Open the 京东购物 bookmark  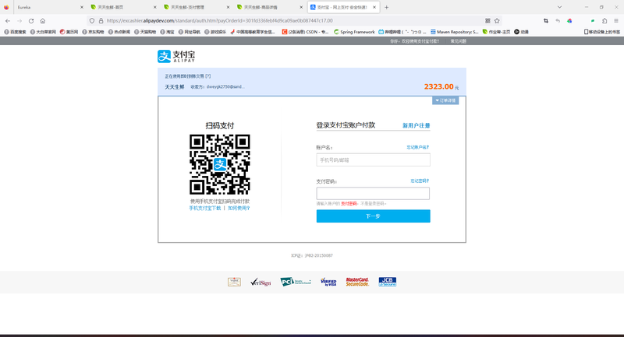[x=93, y=32]
